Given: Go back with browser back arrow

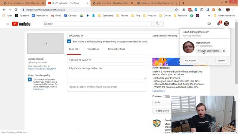Looking at the screenshot, I should point(4,10).
